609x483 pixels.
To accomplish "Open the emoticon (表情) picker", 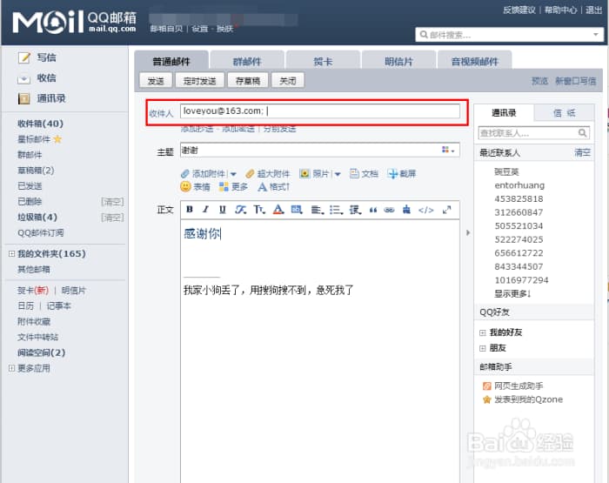I will (x=196, y=187).
